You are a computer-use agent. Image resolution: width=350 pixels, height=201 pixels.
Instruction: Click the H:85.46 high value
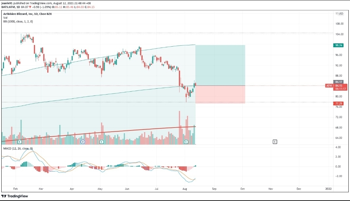[x=68, y=7]
